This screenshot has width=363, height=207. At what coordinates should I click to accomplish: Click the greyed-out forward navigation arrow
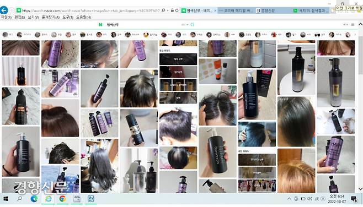(x=12, y=10)
